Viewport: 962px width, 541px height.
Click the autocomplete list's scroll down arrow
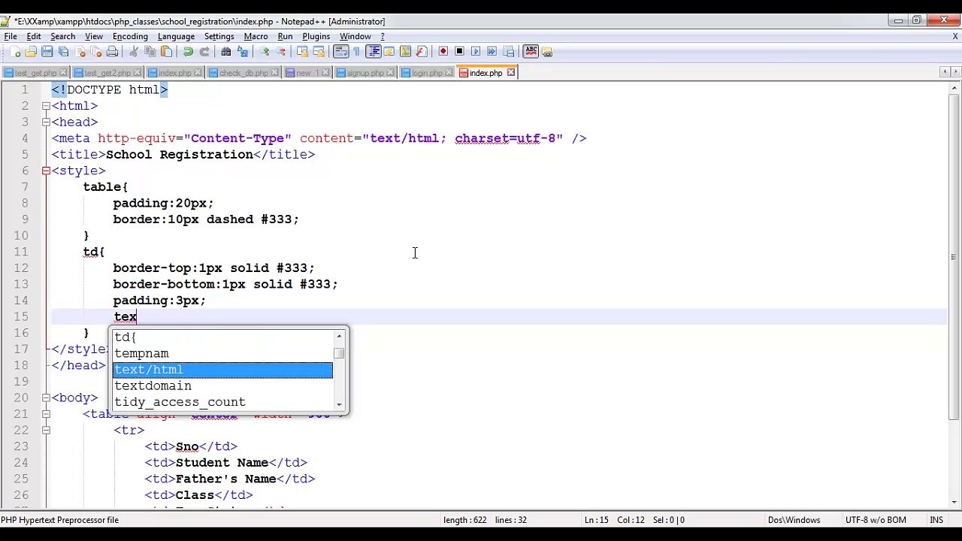coord(340,405)
